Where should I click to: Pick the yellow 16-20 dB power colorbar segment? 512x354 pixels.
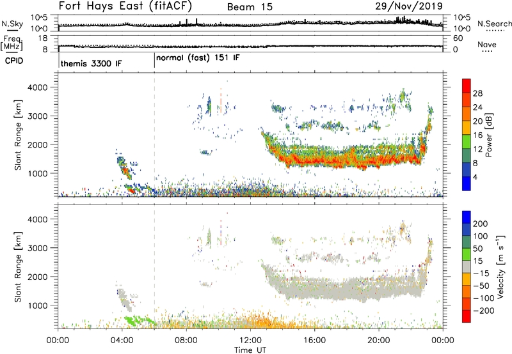(x=467, y=127)
